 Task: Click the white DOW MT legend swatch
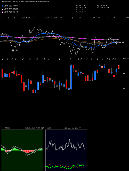(3, 9)
